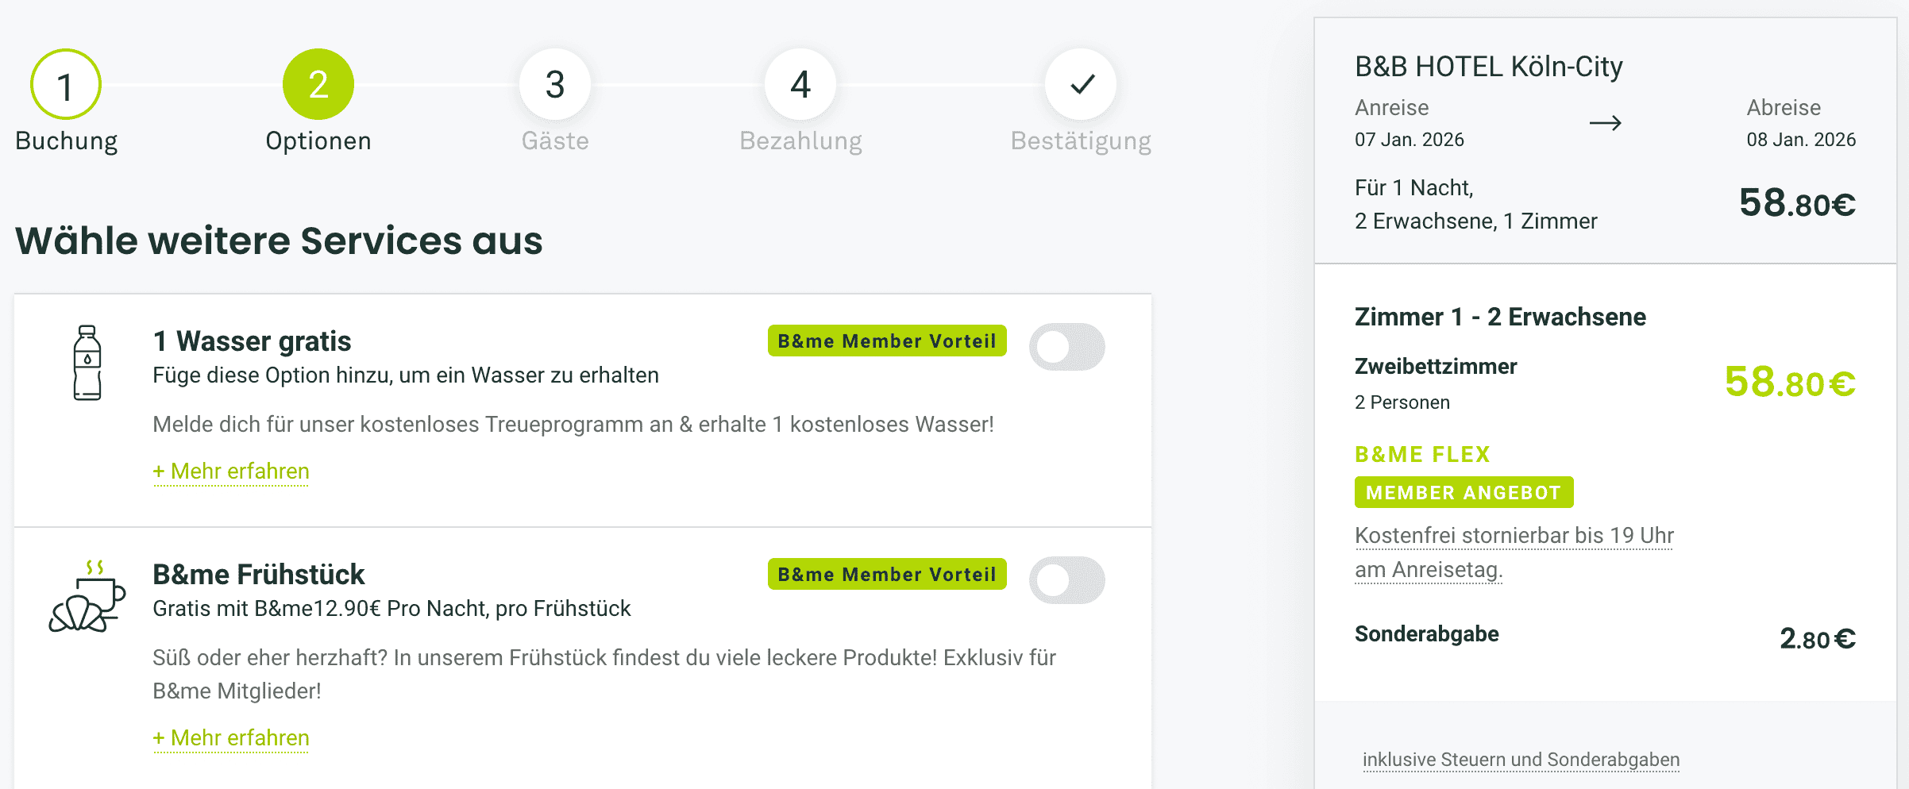
Task: Go back to step 1 Buchung
Action: coord(66,84)
